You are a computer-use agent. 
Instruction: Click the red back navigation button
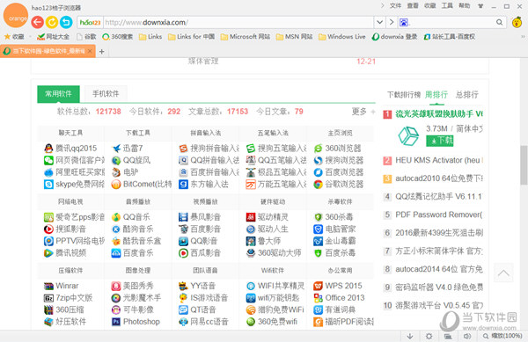pyautogui.click(x=37, y=22)
